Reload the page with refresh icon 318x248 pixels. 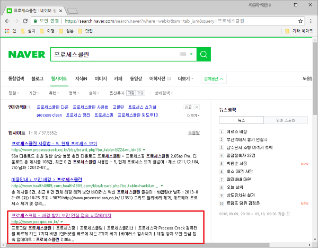[x=25, y=21]
